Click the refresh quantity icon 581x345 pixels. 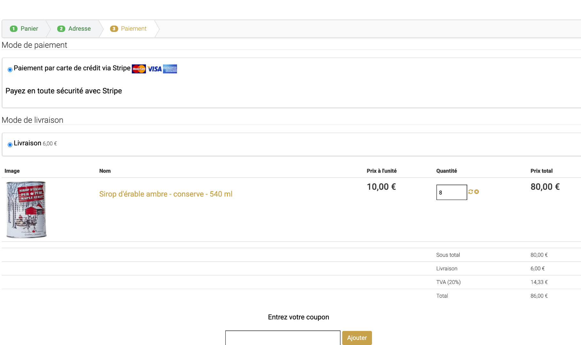click(x=471, y=192)
